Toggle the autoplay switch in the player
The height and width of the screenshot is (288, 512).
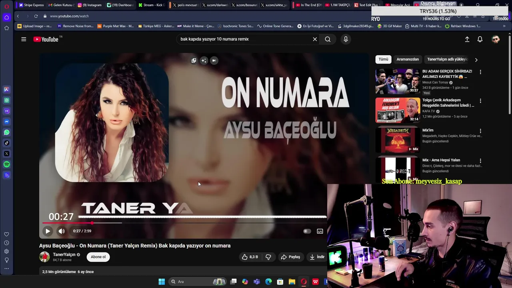[307, 231]
